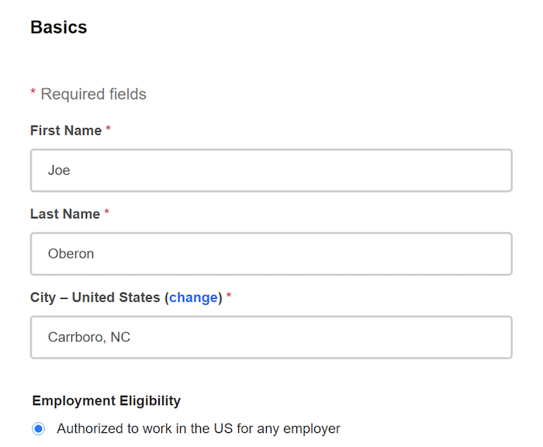Click the First Name input field
This screenshot has width=543, height=447.
click(x=271, y=170)
